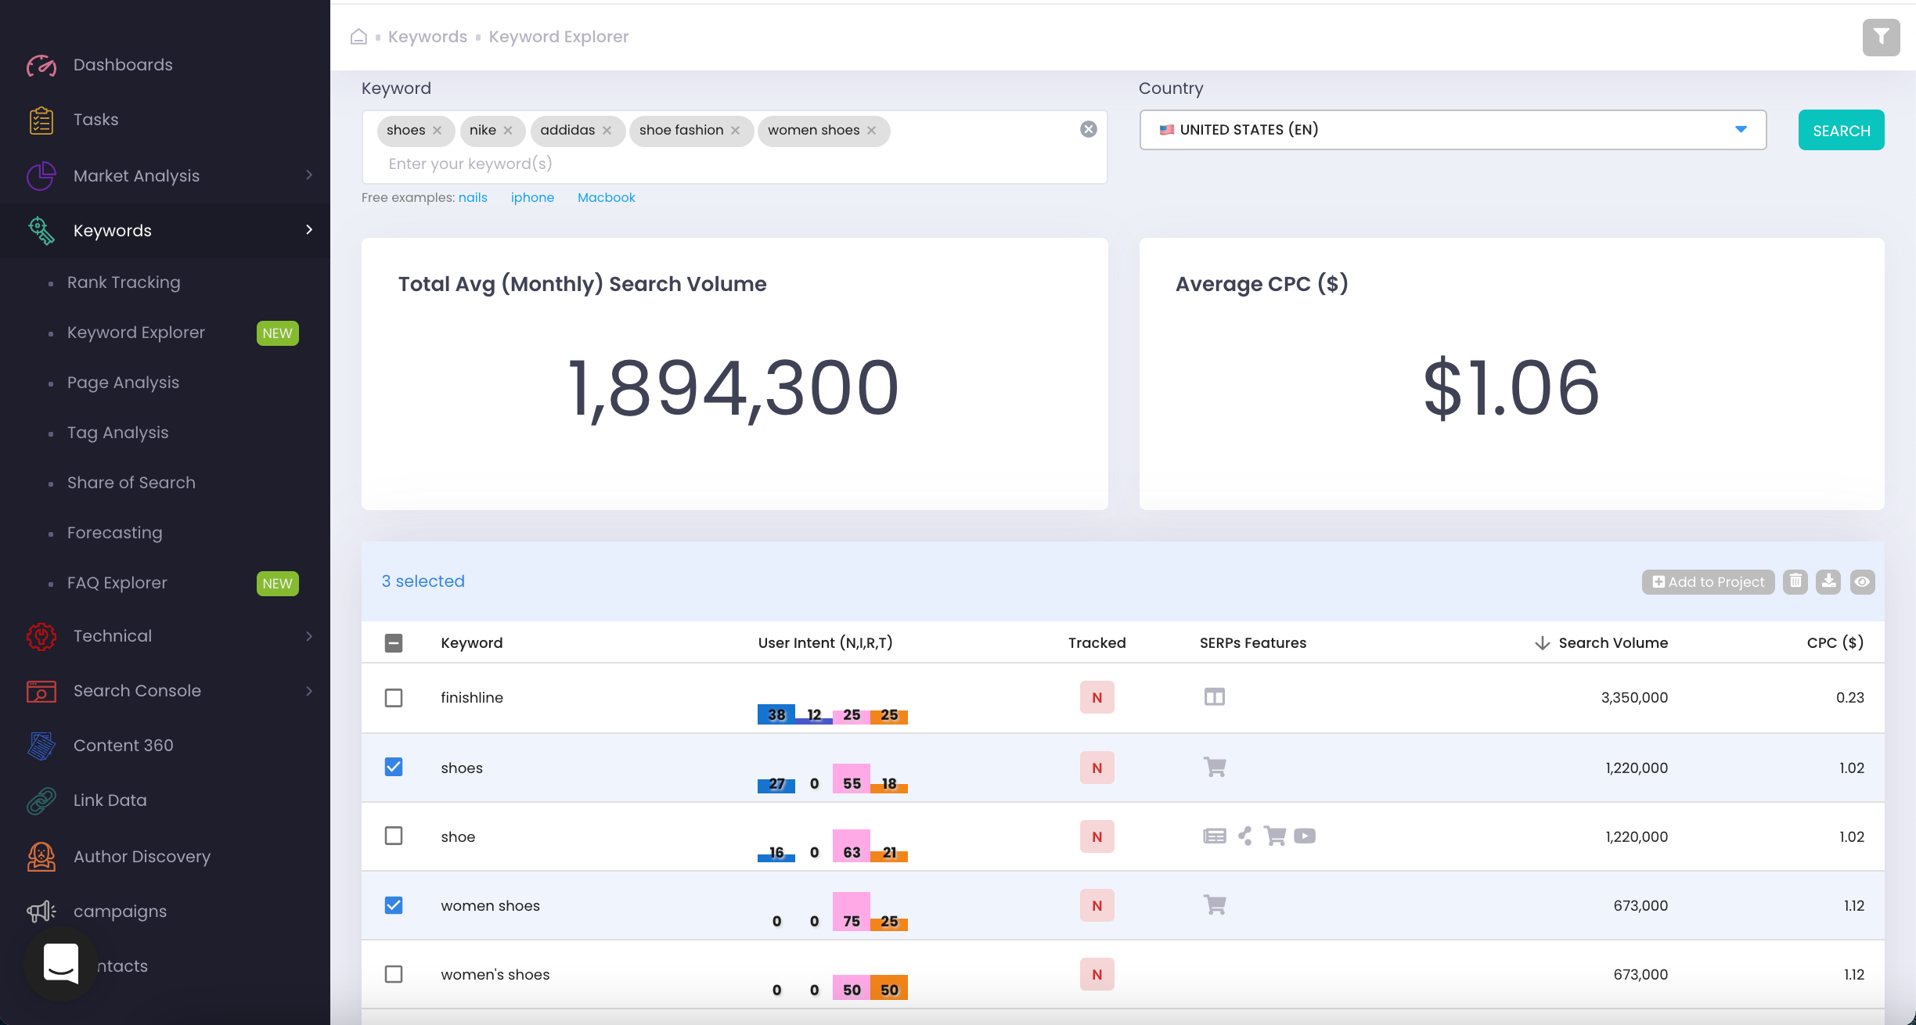The width and height of the screenshot is (1916, 1025).
Task: Click the trash delete icon
Action: point(1795,581)
